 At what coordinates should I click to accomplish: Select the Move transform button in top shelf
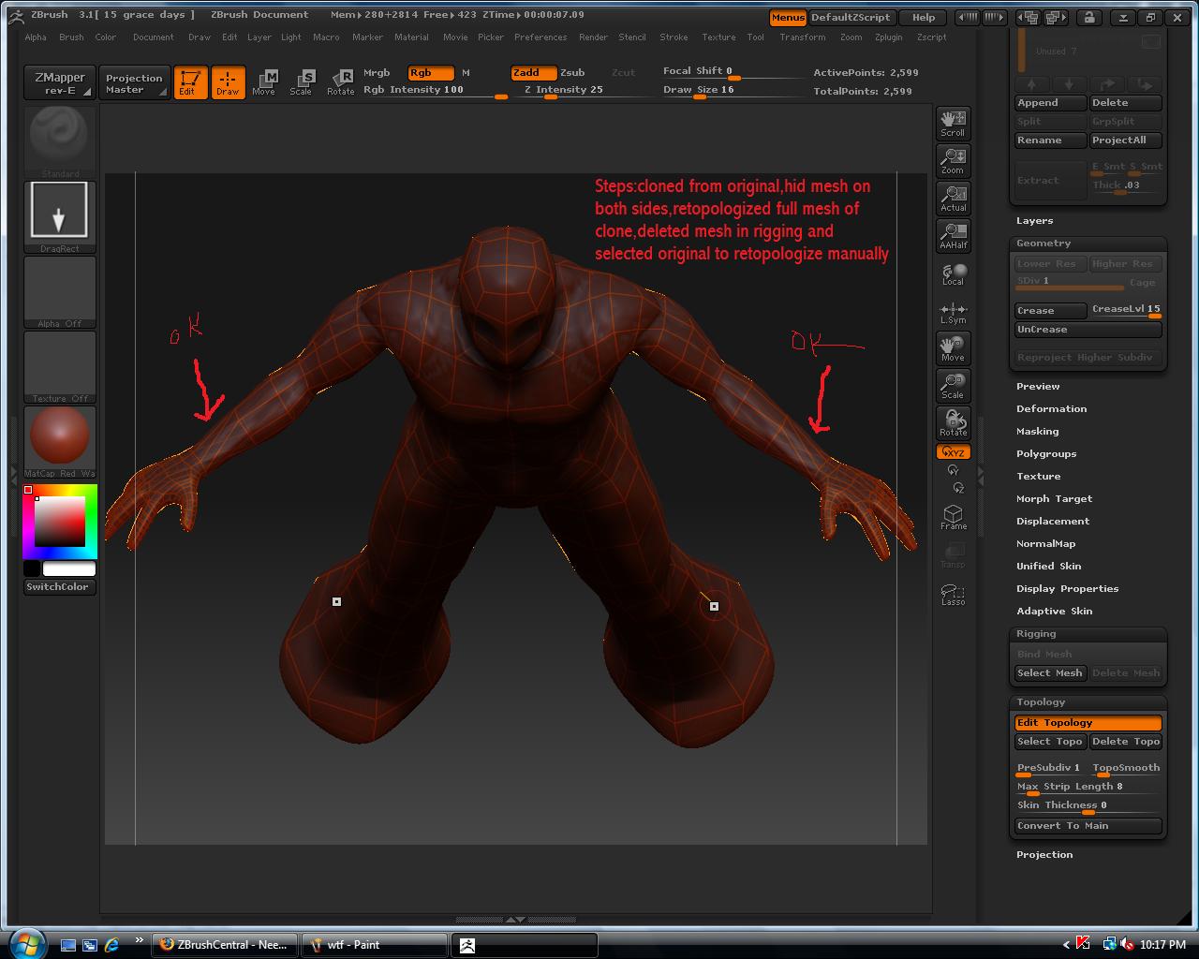tap(264, 82)
